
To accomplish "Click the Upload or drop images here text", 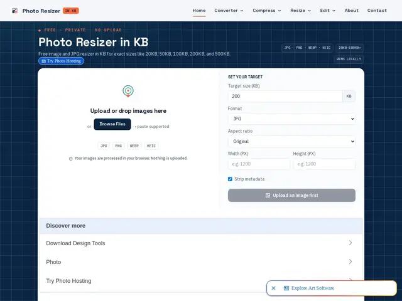I will click(128, 111).
